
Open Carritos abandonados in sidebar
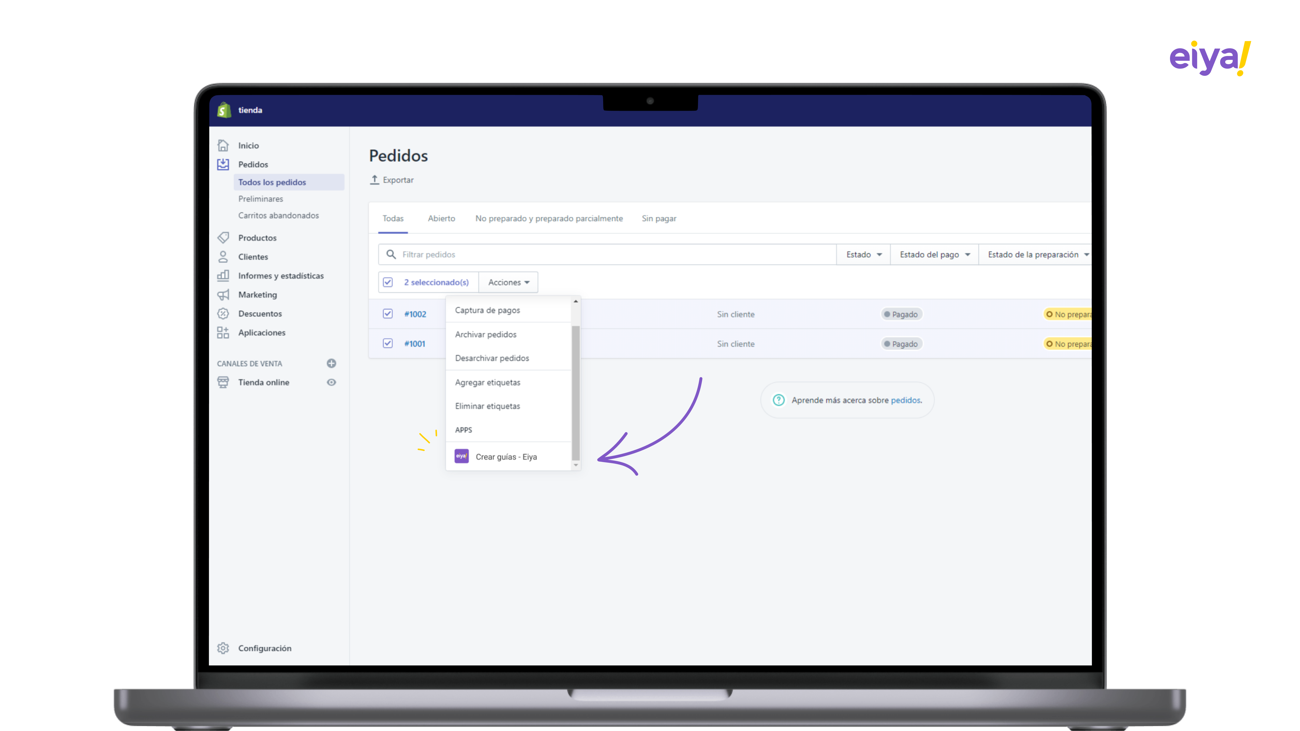point(279,216)
